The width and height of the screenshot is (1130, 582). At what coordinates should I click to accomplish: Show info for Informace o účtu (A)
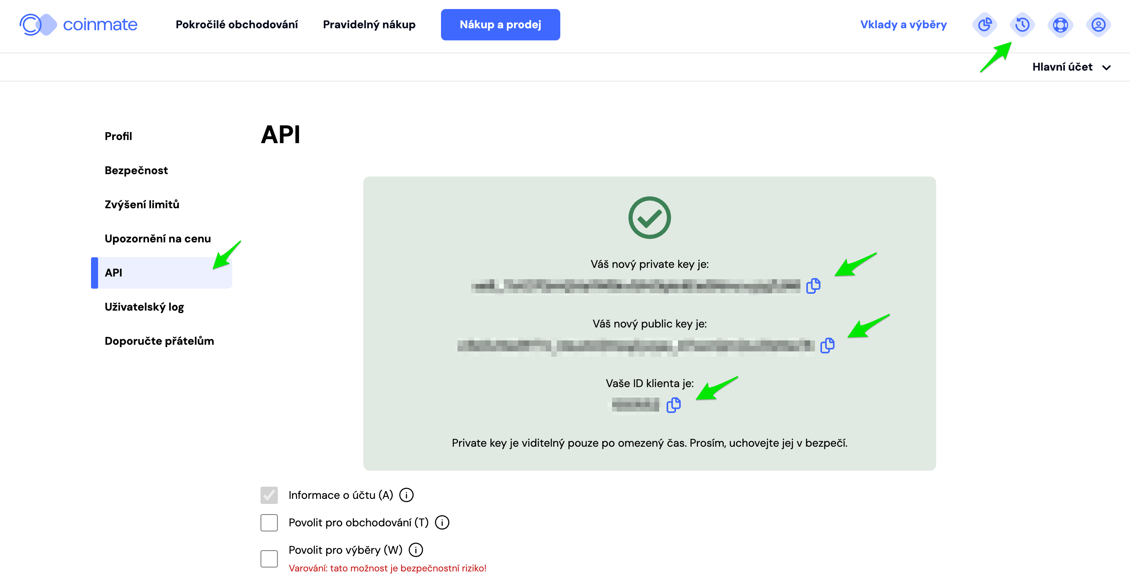point(406,495)
